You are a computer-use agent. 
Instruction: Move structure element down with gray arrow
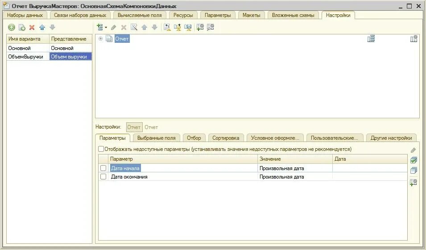[x=155, y=27]
